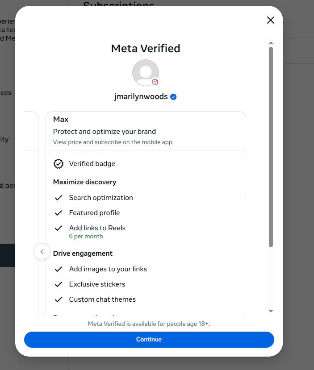Click the scrollbar down arrow
This screenshot has height=370, width=314.
point(271,311)
